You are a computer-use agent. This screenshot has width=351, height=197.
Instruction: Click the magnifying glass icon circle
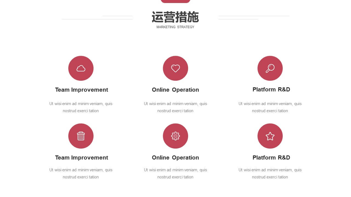point(270,68)
